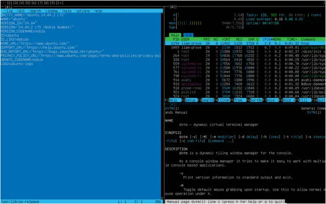Open the Search menu in the editor
The height and width of the screenshot is (204, 326).
[x=35, y=11]
